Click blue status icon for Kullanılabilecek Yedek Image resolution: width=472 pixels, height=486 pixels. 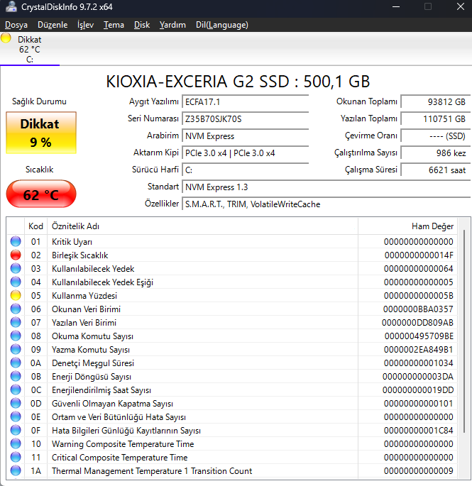pos(16,268)
